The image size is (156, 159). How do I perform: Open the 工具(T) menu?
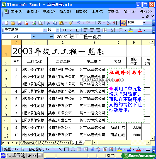click(x=97, y=11)
